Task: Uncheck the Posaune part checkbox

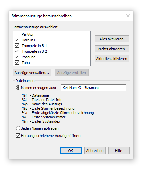Action: tap(17, 57)
